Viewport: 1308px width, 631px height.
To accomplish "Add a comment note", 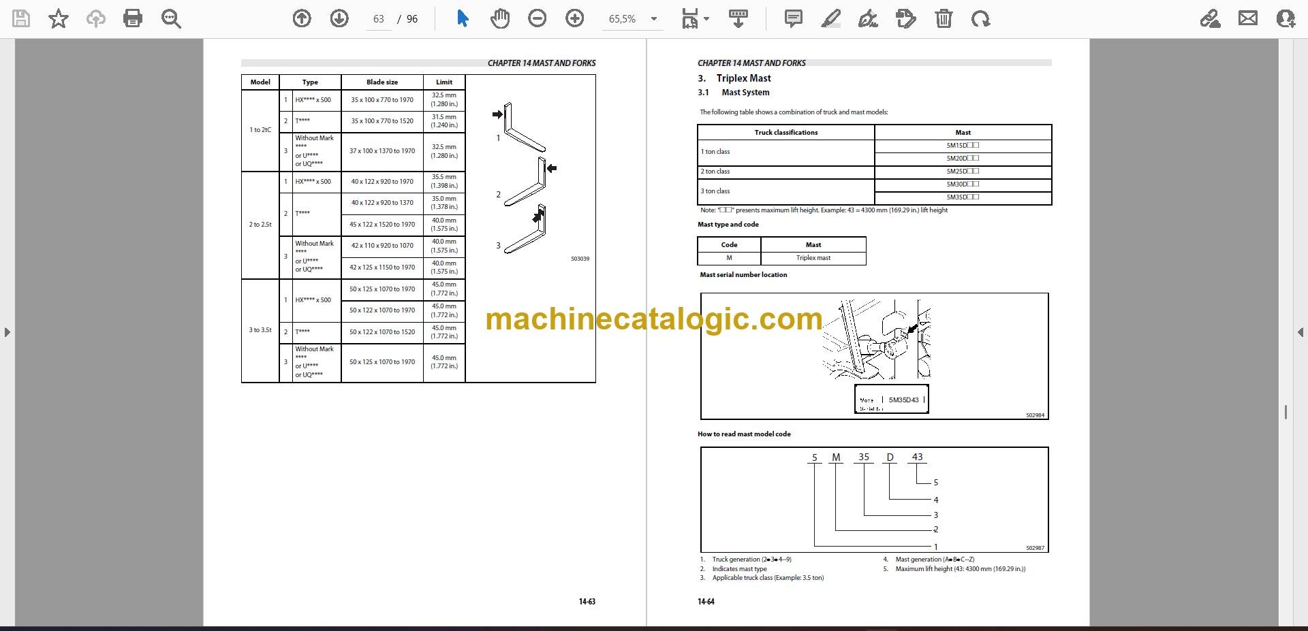I will (x=793, y=18).
